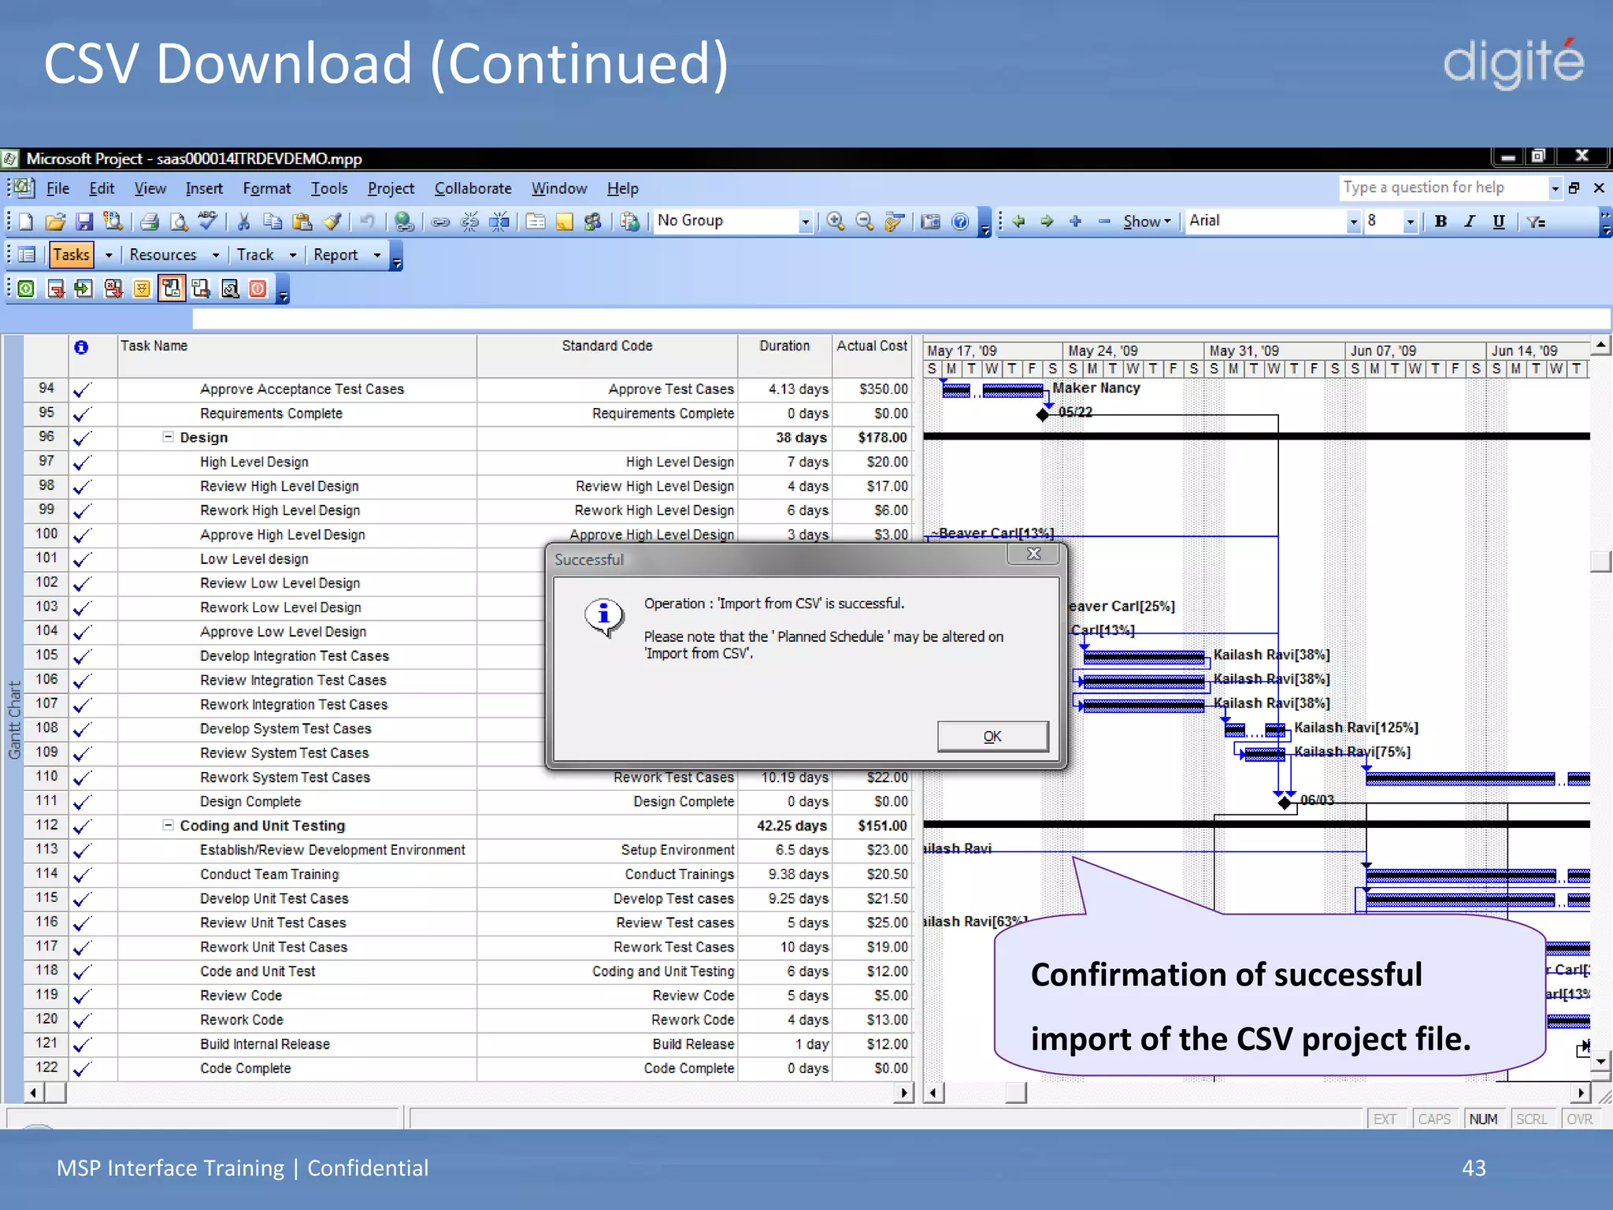Click the AutoFilter funnel icon
This screenshot has width=1613, height=1210.
1536,221
